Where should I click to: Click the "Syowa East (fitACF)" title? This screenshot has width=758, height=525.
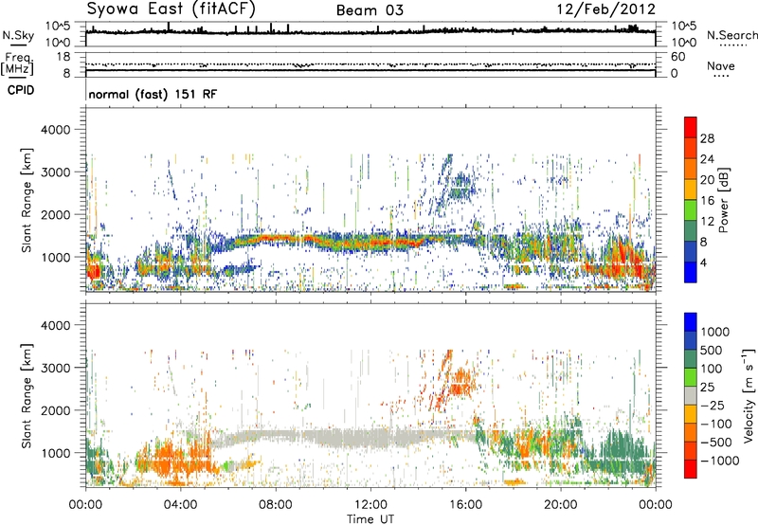point(171,9)
